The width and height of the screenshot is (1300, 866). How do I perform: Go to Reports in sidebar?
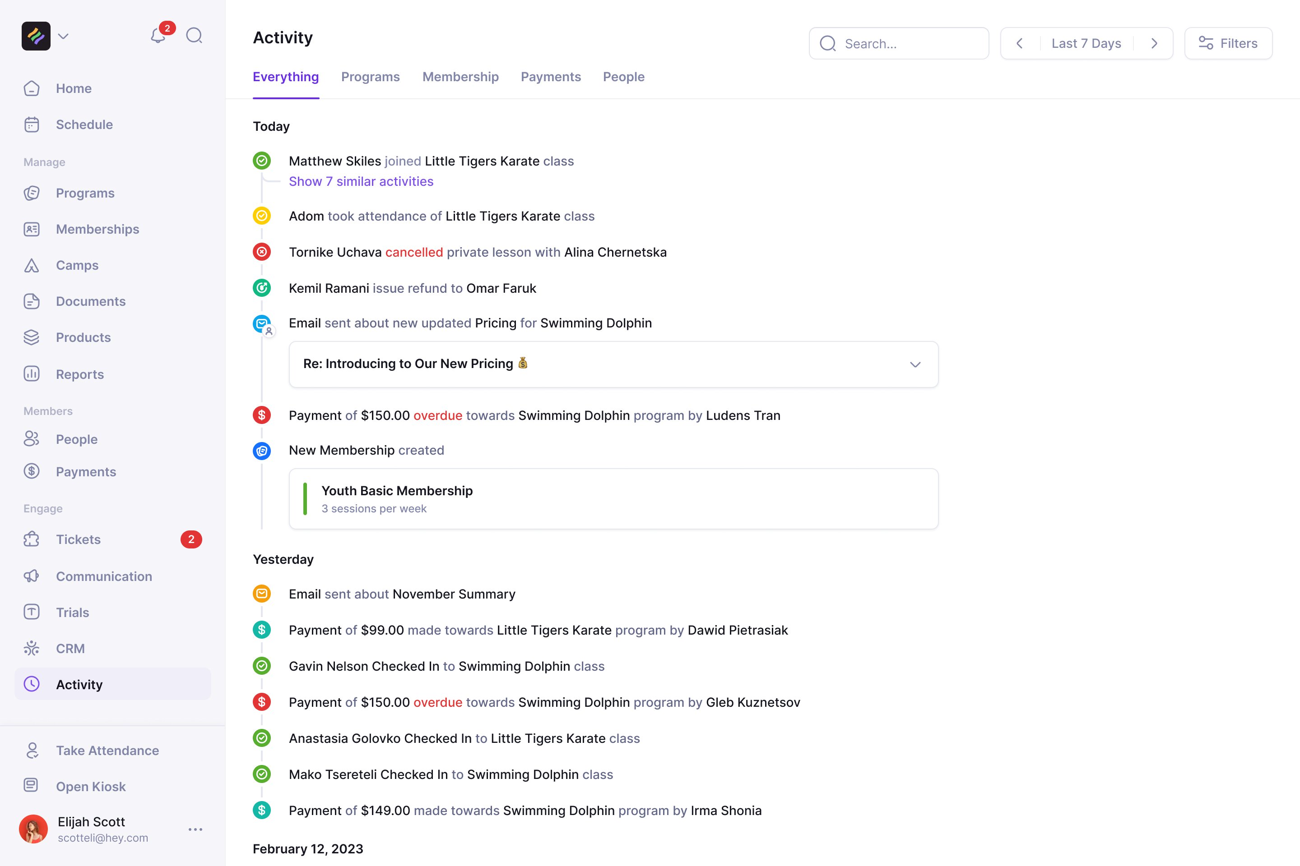coord(79,374)
